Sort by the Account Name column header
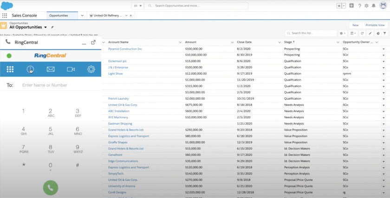Screen dimensions: 390x198 (x=118, y=42)
